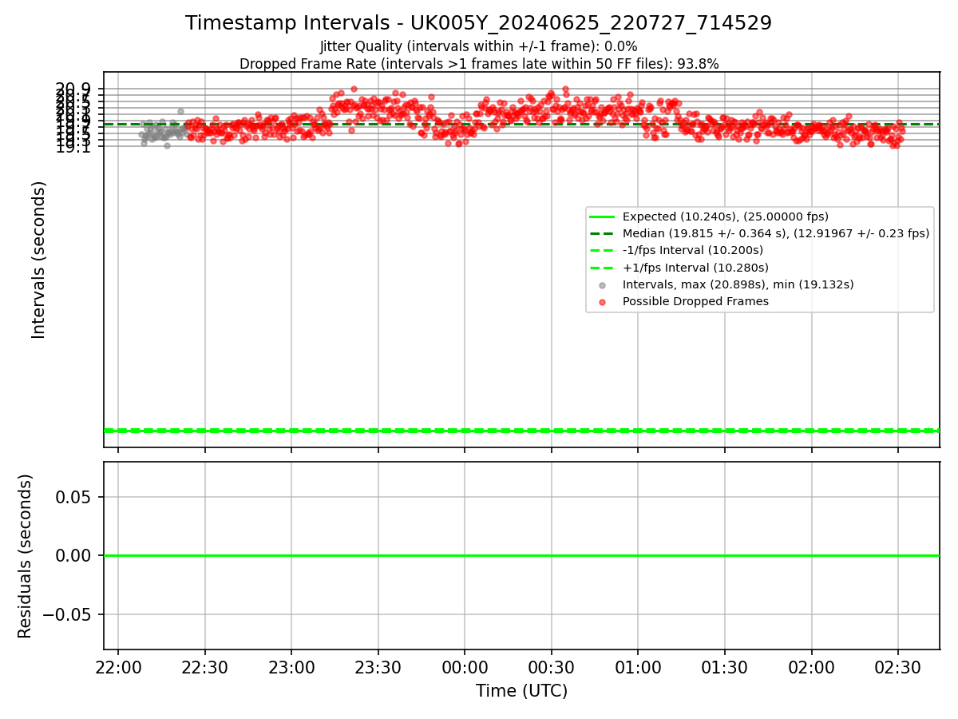Image resolution: width=958 pixels, height=719 pixels.
Task: Click the '02:00' x-axis tick label
Action: pyautogui.click(x=812, y=667)
